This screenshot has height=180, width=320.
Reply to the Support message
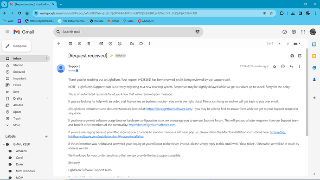[291, 66]
